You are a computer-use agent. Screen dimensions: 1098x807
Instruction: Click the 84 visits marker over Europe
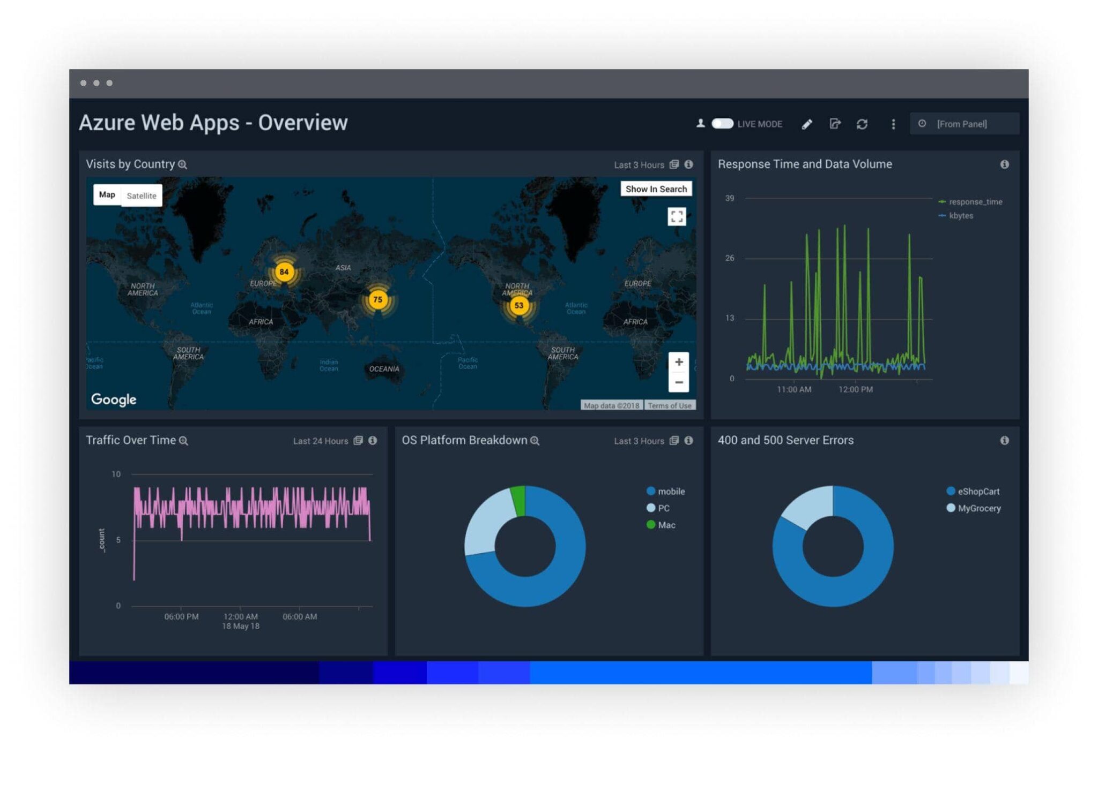[284, 271]
